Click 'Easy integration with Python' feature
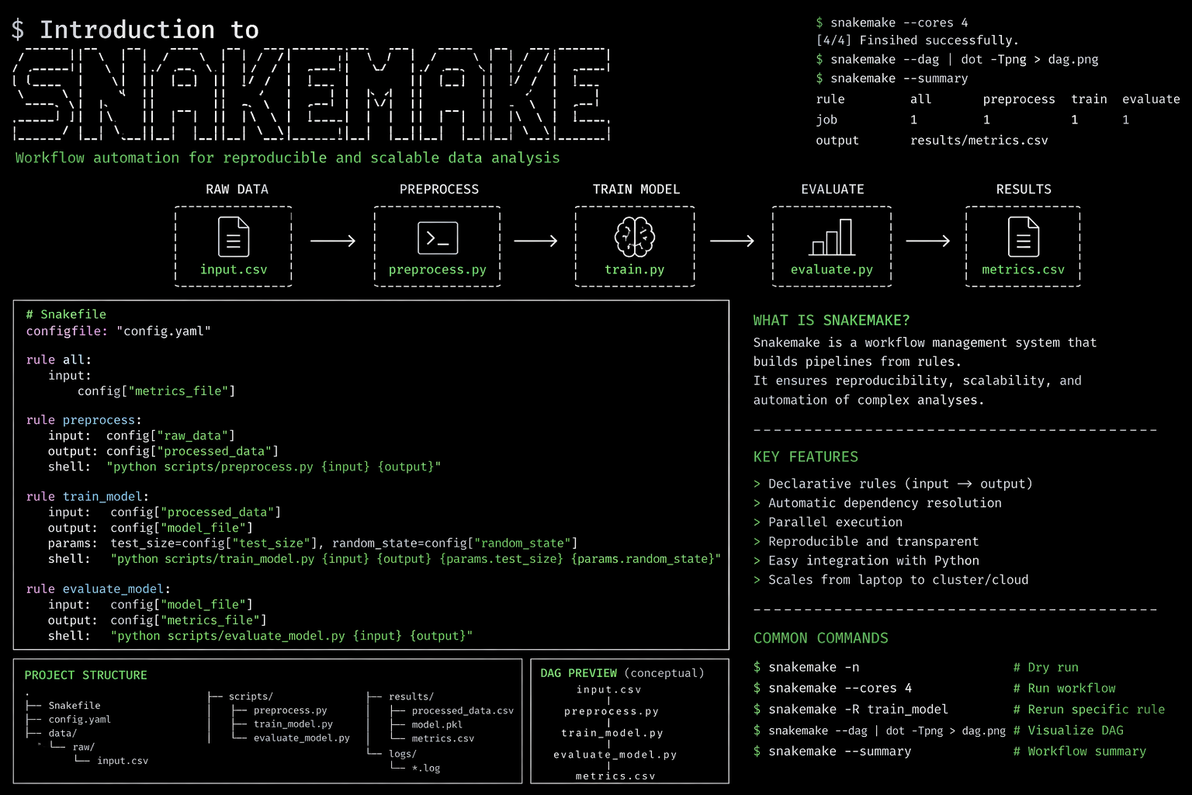Viewport: 1192px width, 795px height. [873, 561]
